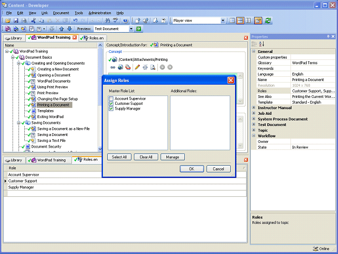Select the Templates tree item
This screenshot has height=254, width=338.
45,111
